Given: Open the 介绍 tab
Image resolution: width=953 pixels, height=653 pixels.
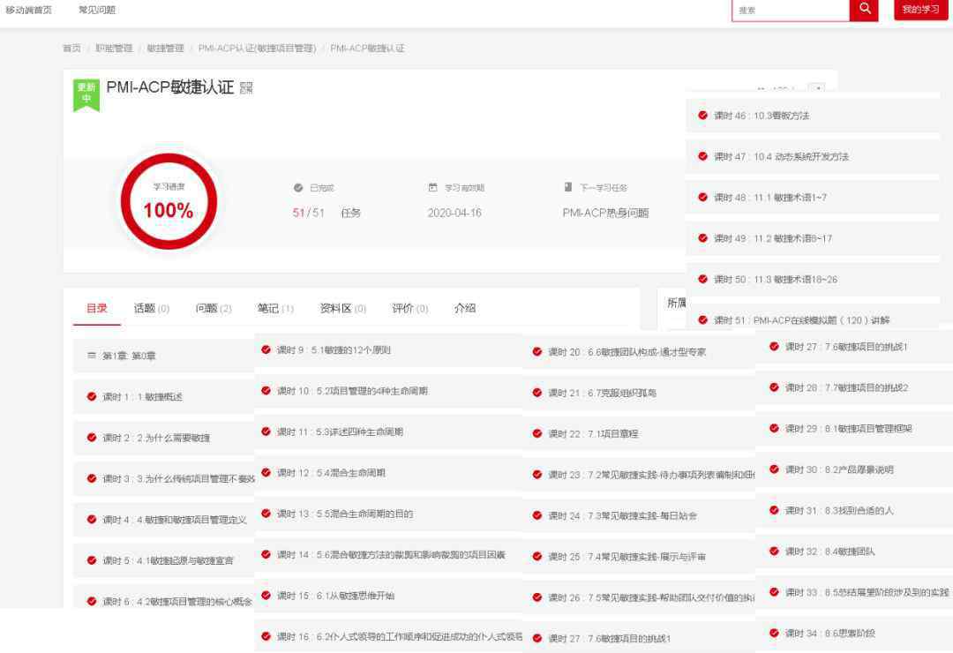Looking at the screenshot, I should pyautogui.click(x=465, y=308).
